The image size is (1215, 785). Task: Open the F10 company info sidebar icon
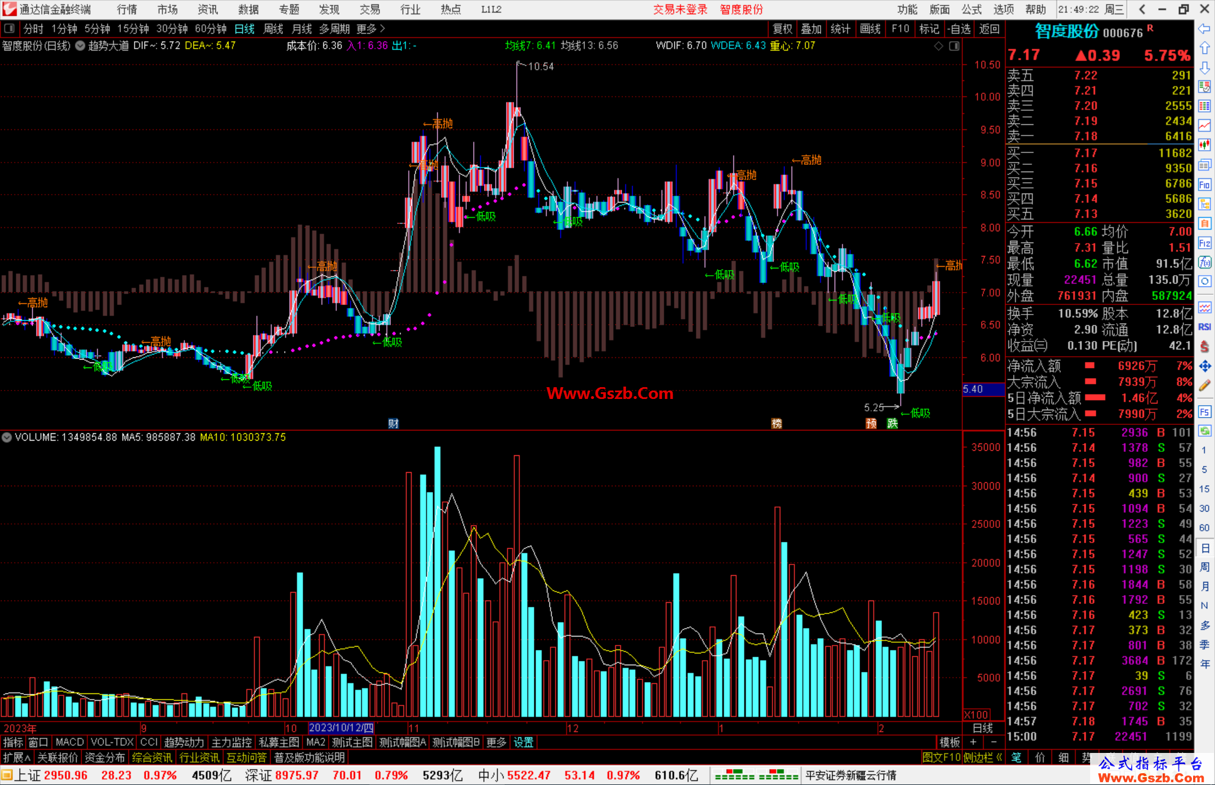coord(1204,185)
